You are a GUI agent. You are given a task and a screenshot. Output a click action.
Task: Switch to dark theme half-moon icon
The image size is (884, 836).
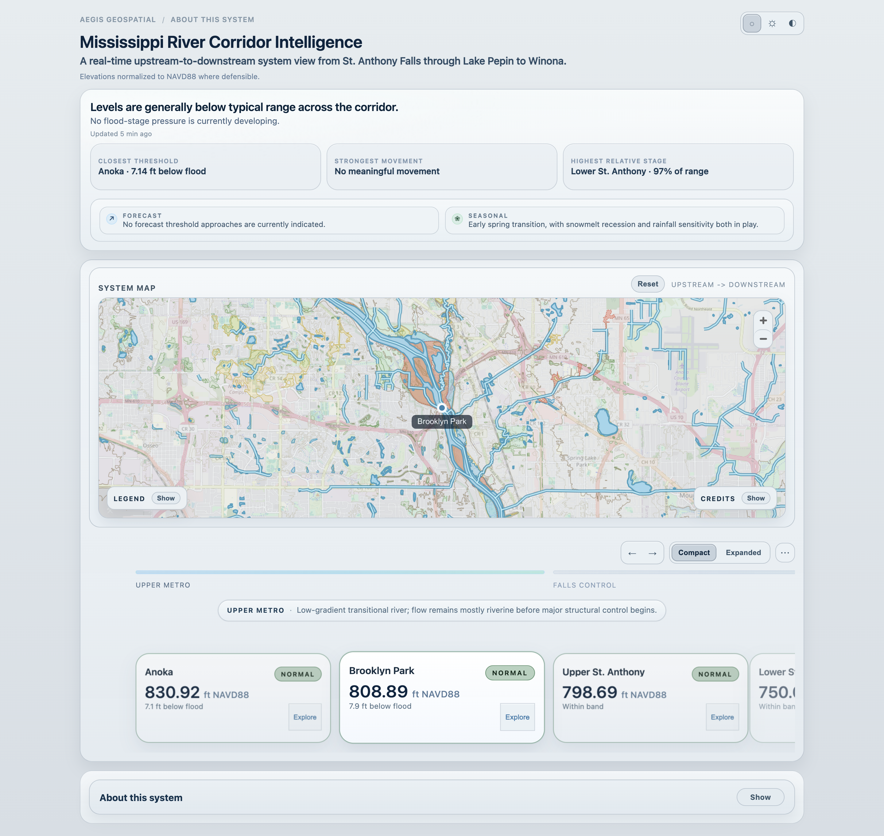coord(792,24)
